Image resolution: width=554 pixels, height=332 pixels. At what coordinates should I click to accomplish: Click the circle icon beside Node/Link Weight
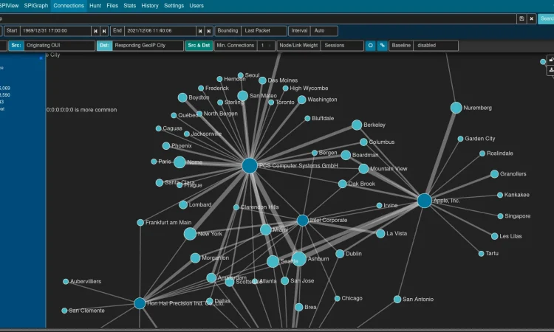point(370,46)
